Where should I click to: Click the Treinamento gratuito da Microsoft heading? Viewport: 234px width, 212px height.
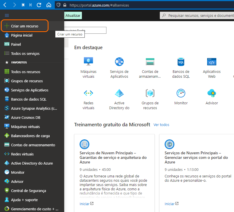tap(112, 125)
